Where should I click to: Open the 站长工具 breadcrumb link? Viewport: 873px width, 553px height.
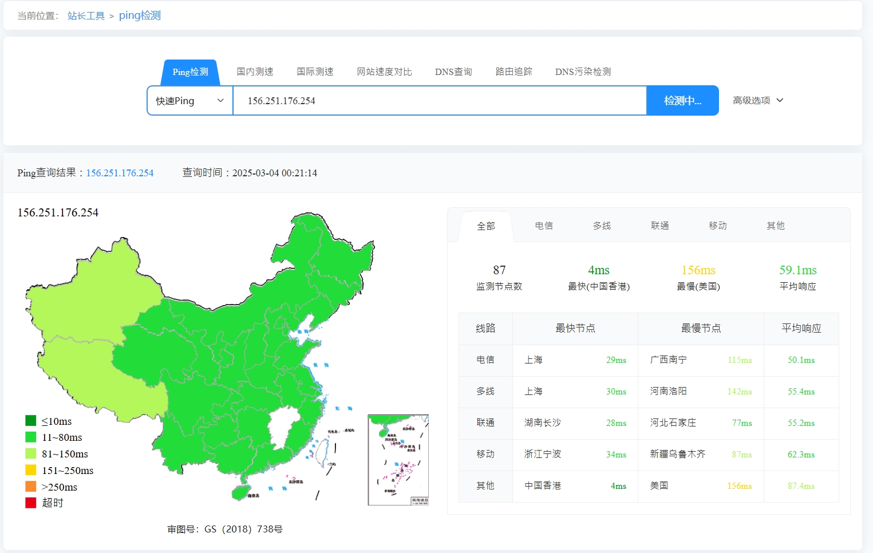coord(86,16)
